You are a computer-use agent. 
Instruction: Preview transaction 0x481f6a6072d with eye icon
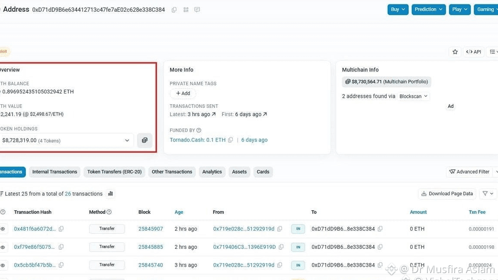(x=3, y=229)
